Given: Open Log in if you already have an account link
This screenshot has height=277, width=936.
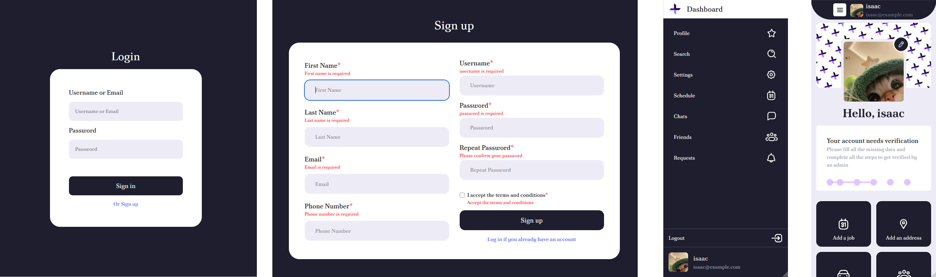Looking at the screenshot, I should click(532, 239).
